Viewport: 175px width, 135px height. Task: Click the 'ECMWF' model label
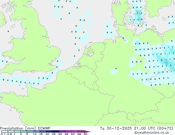pos(44,128)
